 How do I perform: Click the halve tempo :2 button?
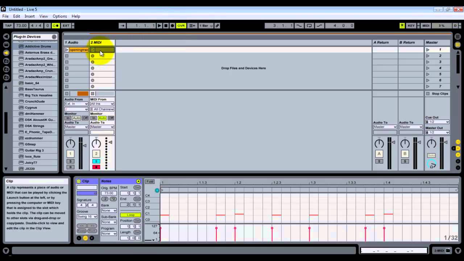[105, 199]
